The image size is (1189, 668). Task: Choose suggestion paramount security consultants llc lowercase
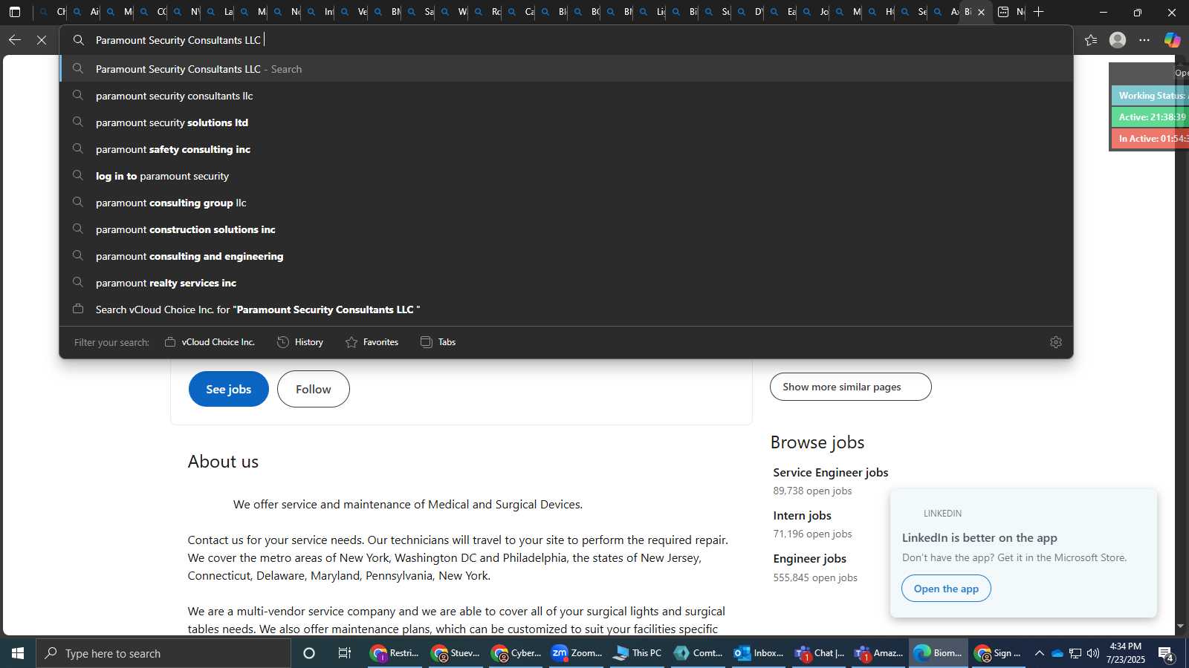coord(566,96)
